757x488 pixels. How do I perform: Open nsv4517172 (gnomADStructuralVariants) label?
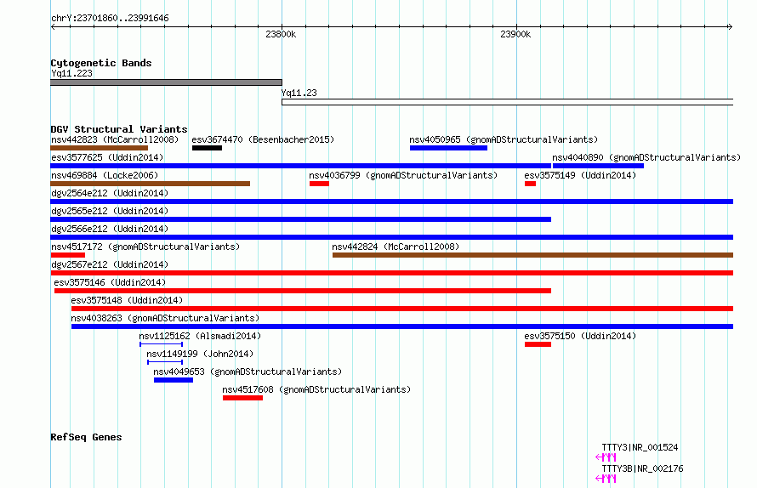145,247
